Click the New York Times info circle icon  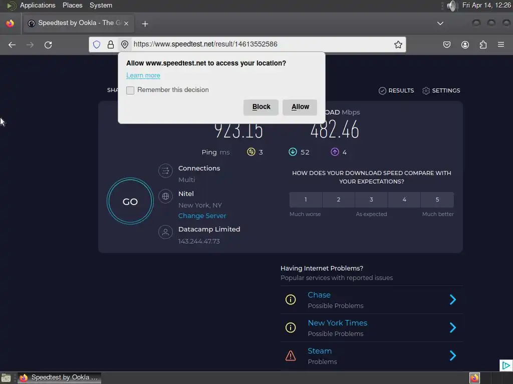(x=291, y=327)
